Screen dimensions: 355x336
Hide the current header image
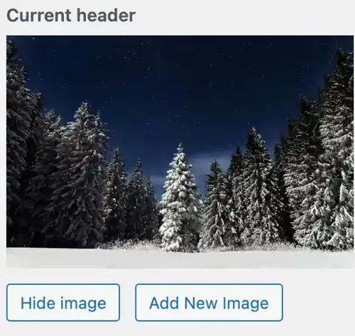click(63, 303)
